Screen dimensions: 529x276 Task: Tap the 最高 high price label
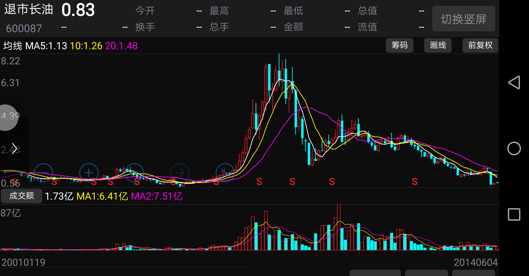[219, 11]
